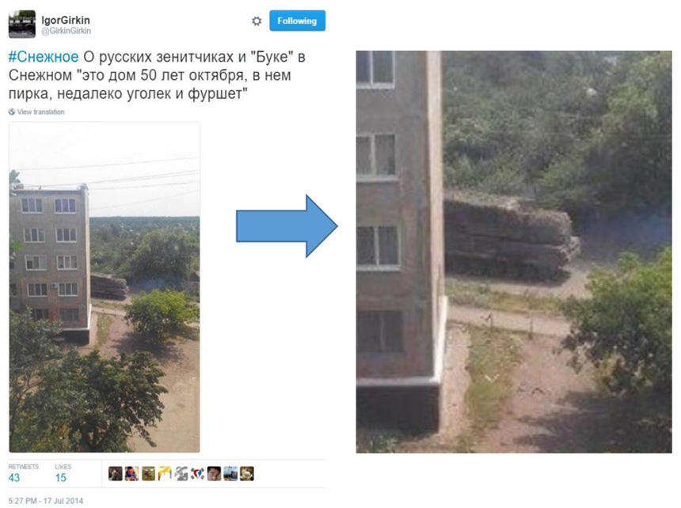
Task: Click the enlarged zoomed photo on the right
Action: 514,252
